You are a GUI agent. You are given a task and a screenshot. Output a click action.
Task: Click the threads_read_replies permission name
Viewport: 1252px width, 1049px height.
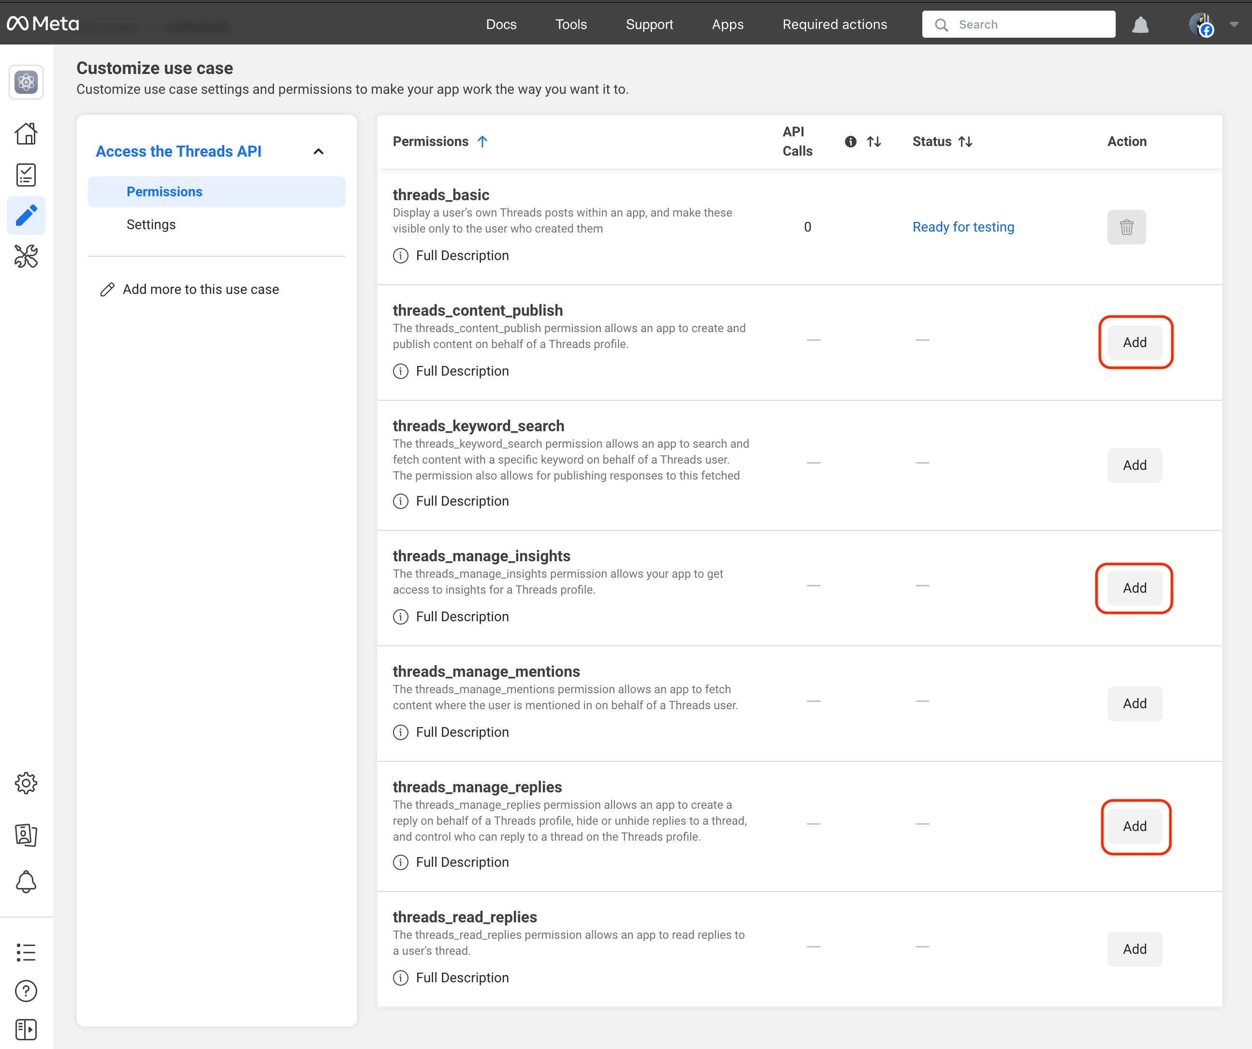pyautogui.click(x=465, y=918)
